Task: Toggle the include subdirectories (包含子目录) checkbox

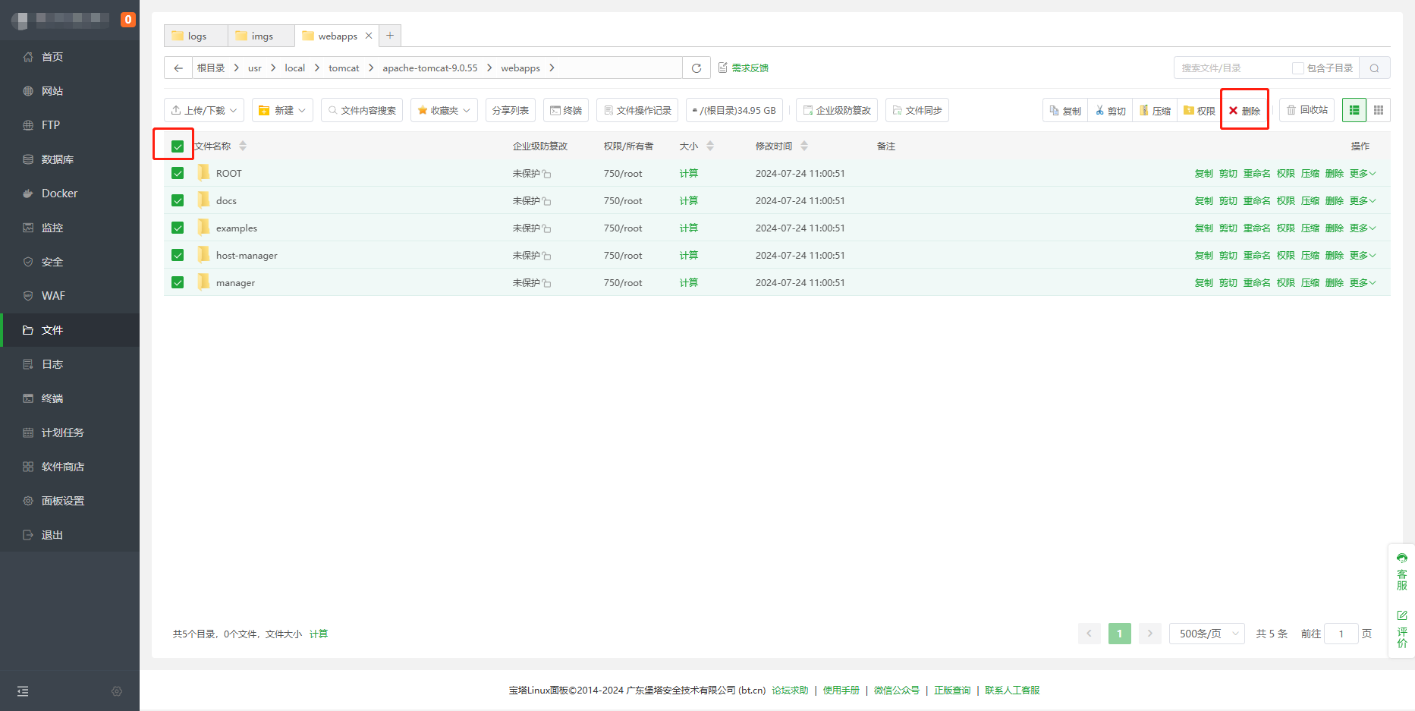Action: (1297, 68)
